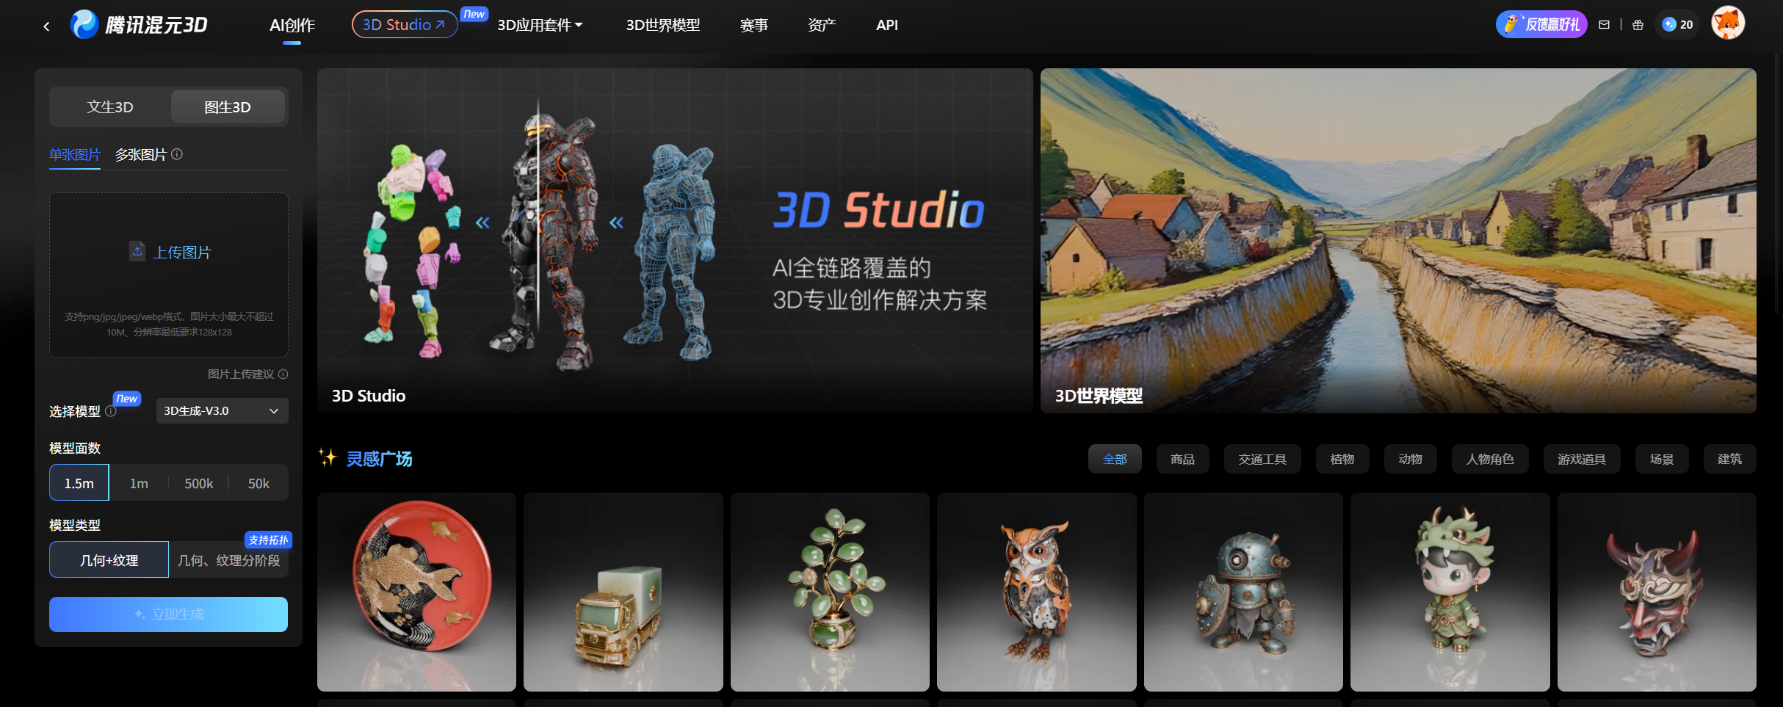Open the 3D Studio link
The width and height of the screenshot is (1783, 707).
pyautogui.click(x=403, y=24)
